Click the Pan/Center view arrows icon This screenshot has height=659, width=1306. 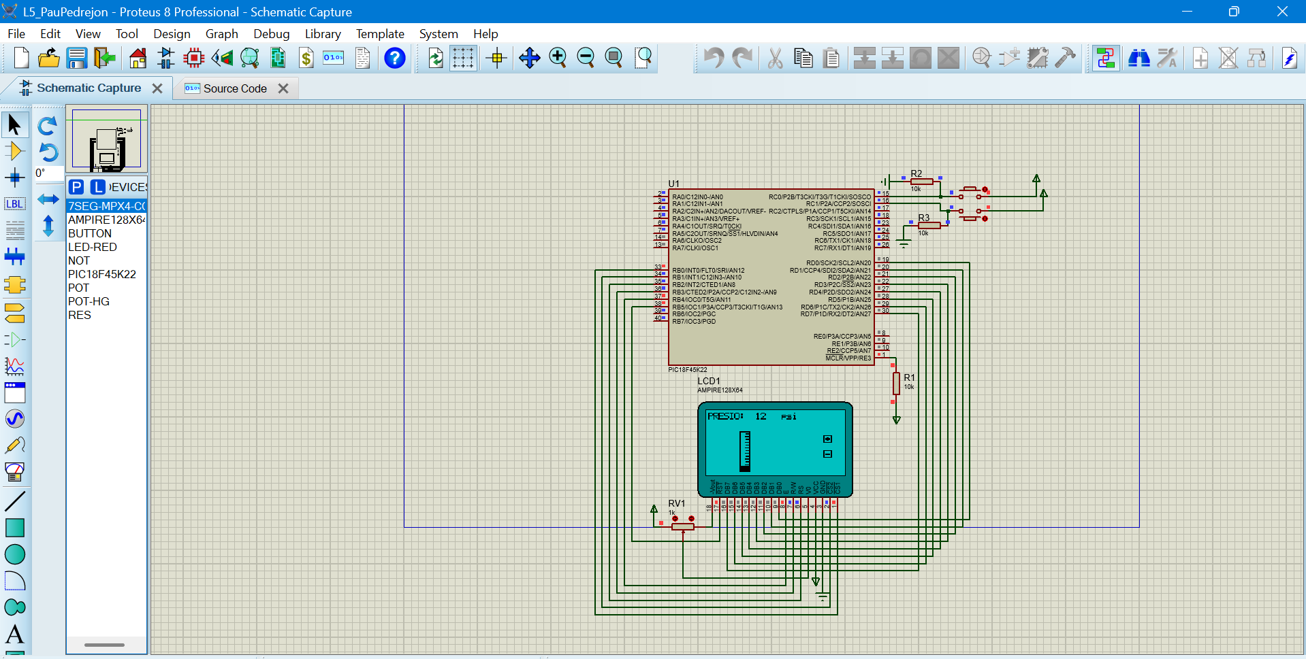pyautogui.click(x=529, y=58)
